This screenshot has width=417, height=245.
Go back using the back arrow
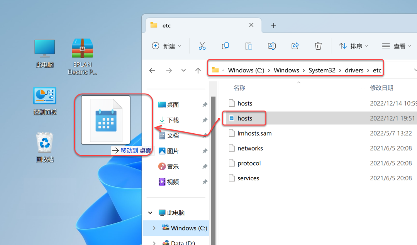[x=152, y=70]
